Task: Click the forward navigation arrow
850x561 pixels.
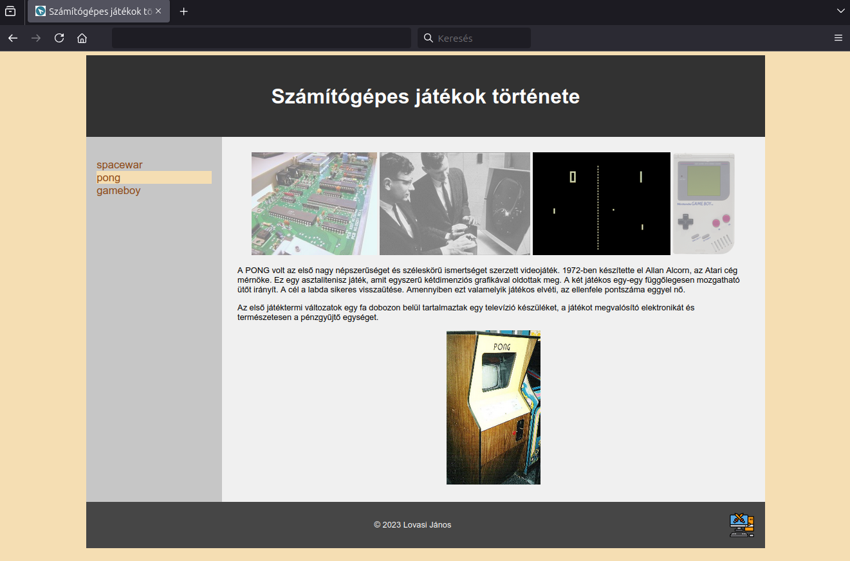Action: click(36, 38)
